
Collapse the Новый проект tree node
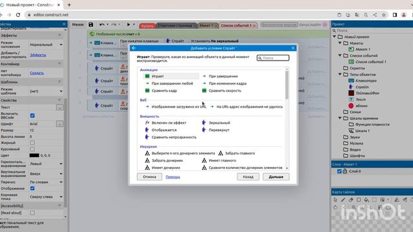click(334, 37)
